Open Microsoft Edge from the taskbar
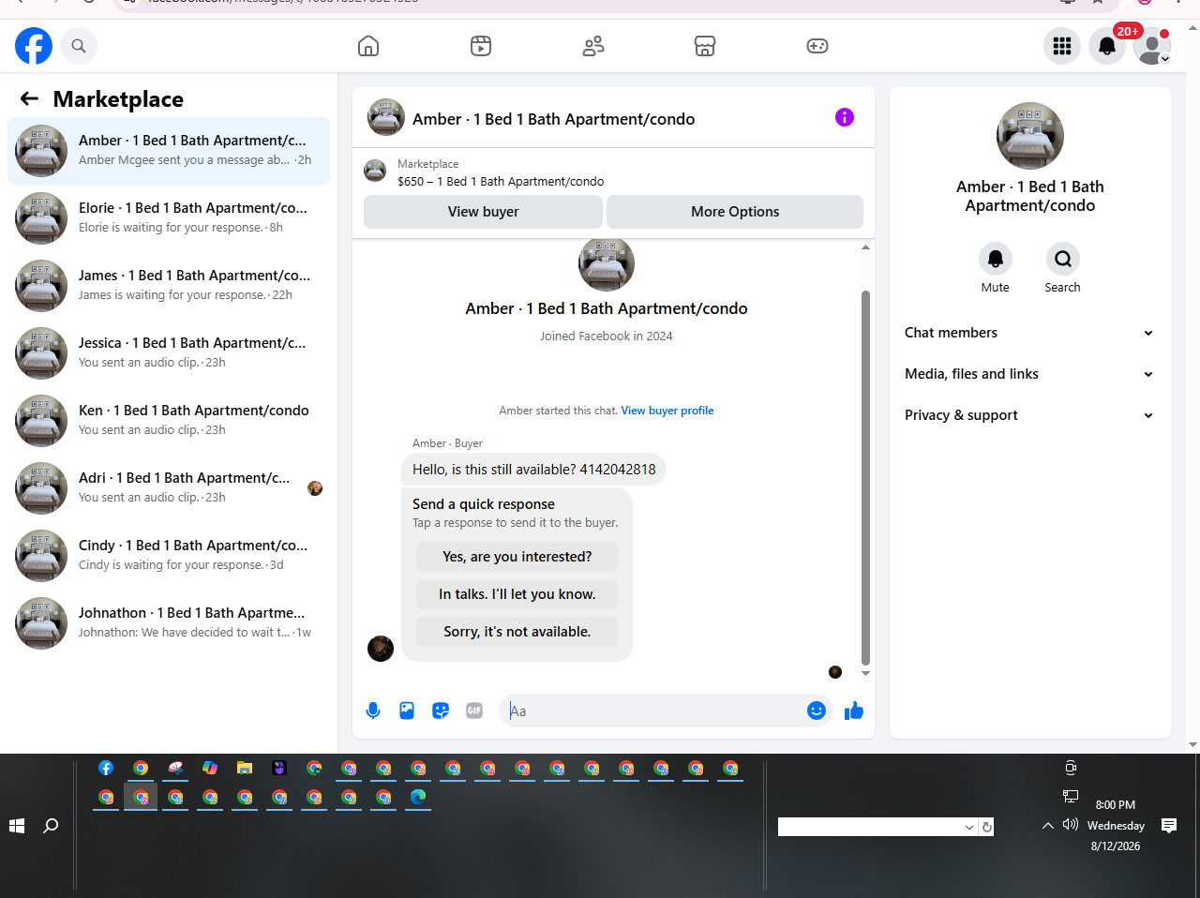The width and height of the screenshot is (1200, 898). [x=418, y=797]
